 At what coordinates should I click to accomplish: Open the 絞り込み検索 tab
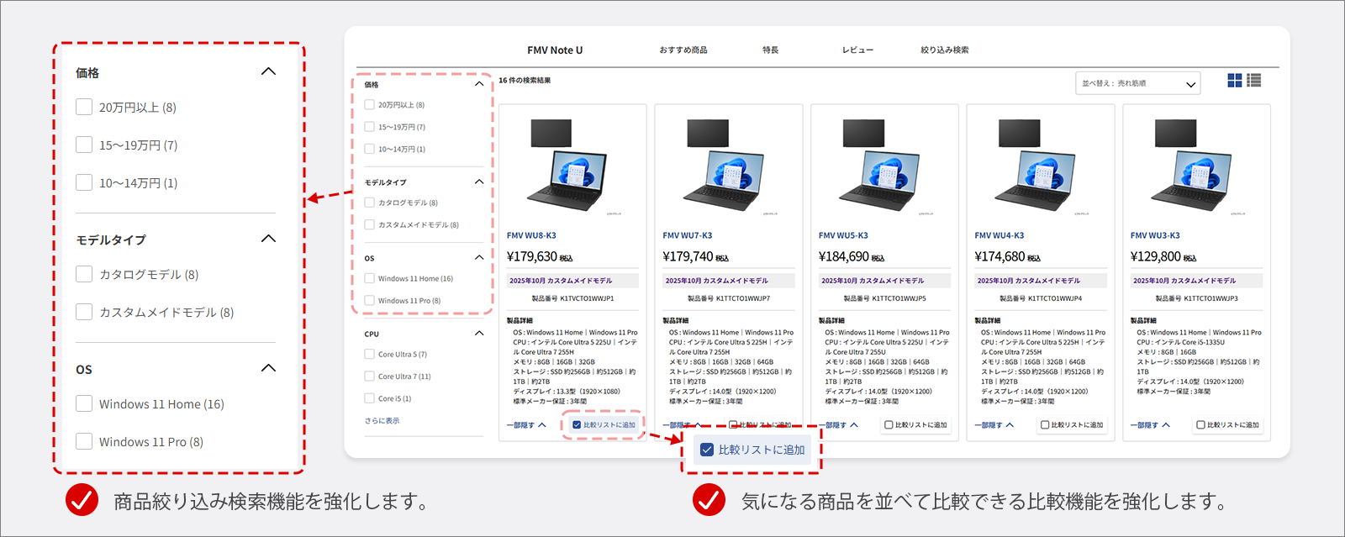pyautogui.click(x=944, y=50)
